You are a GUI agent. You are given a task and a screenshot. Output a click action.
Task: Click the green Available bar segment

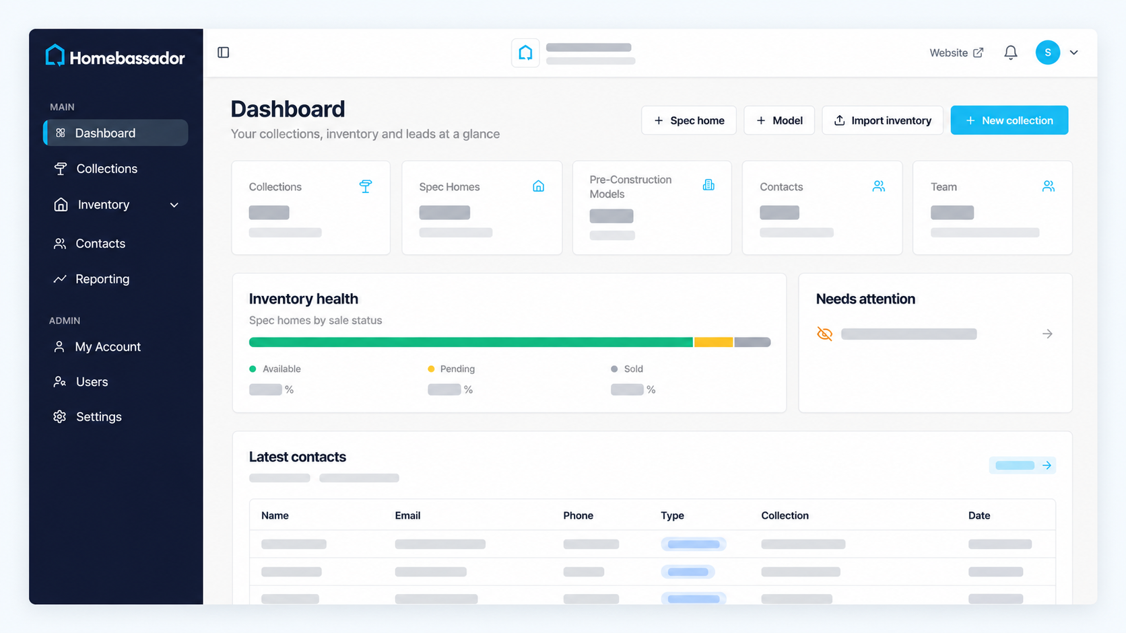point(471,342)
